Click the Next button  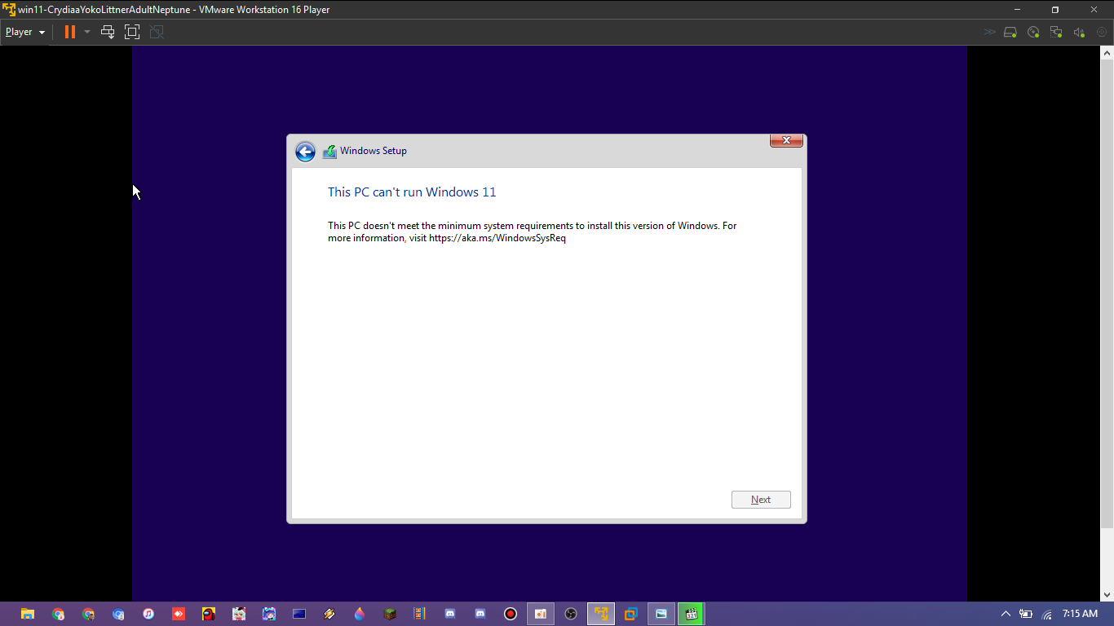coord(760,500)
